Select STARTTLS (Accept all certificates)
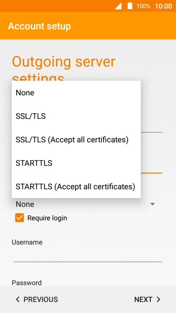Image resolution: width=176 pixels, height=313 pixels. 76,187
